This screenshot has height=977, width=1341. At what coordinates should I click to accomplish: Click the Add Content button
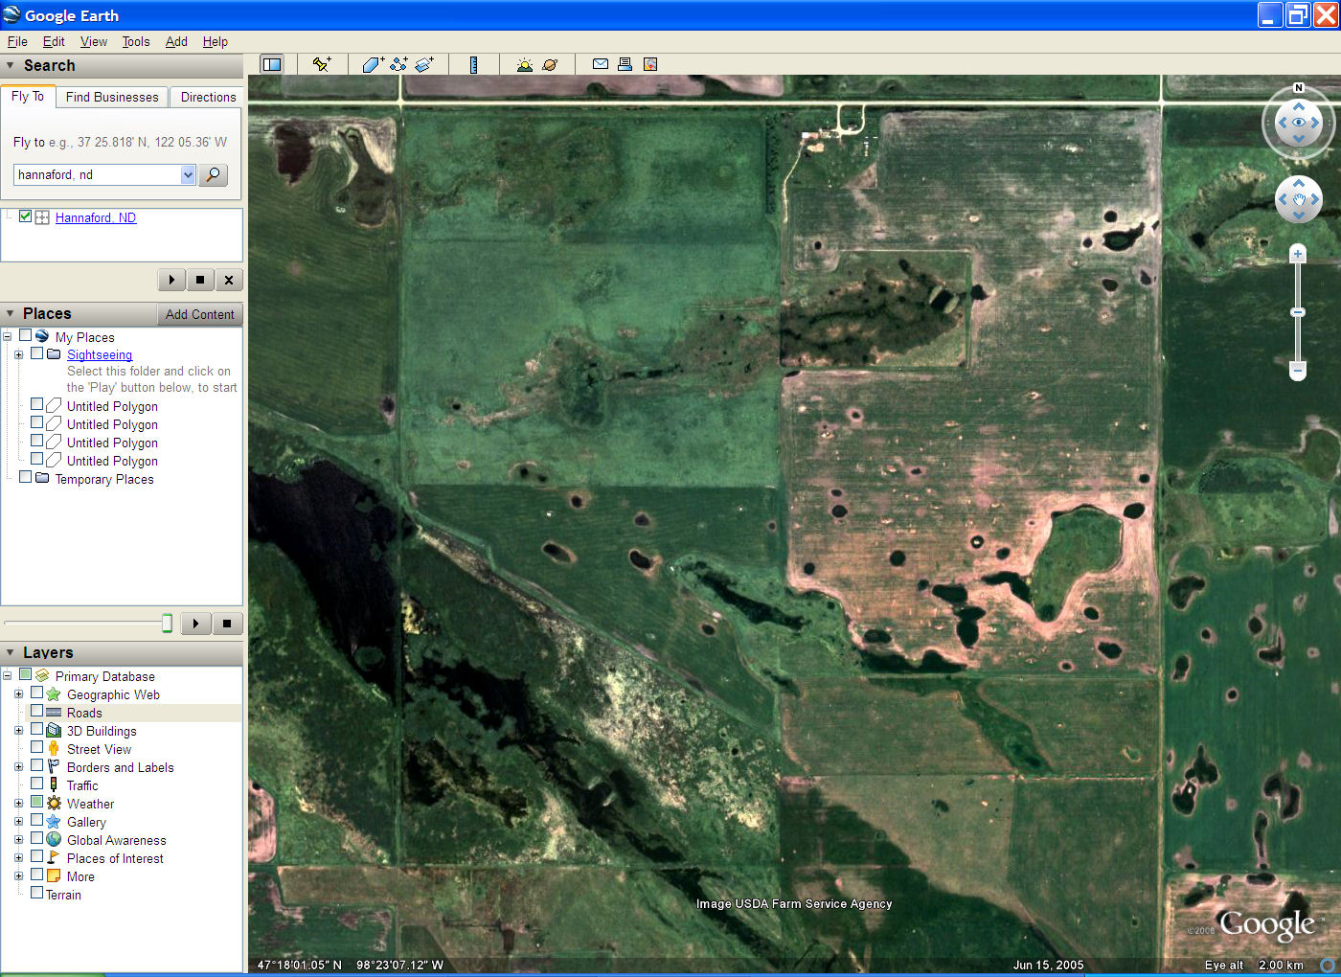point(199,314)
